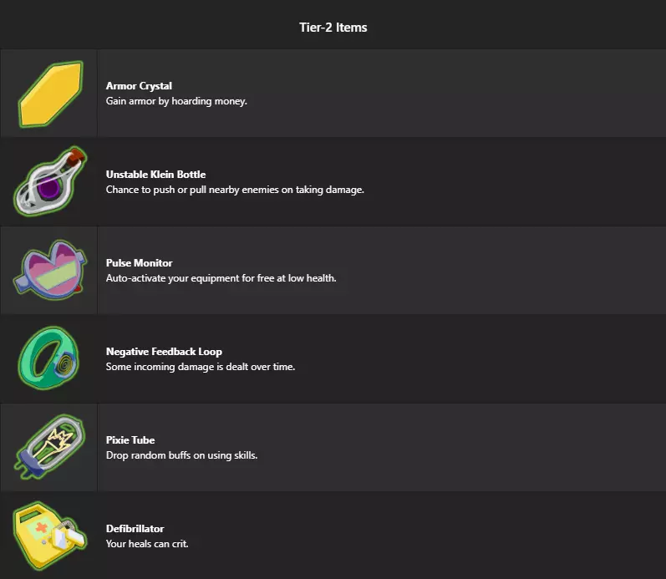Screen dimensions: 666x579
Task: Click 'Gain armor by hoarding money' description
Action: tap(176, 101)
